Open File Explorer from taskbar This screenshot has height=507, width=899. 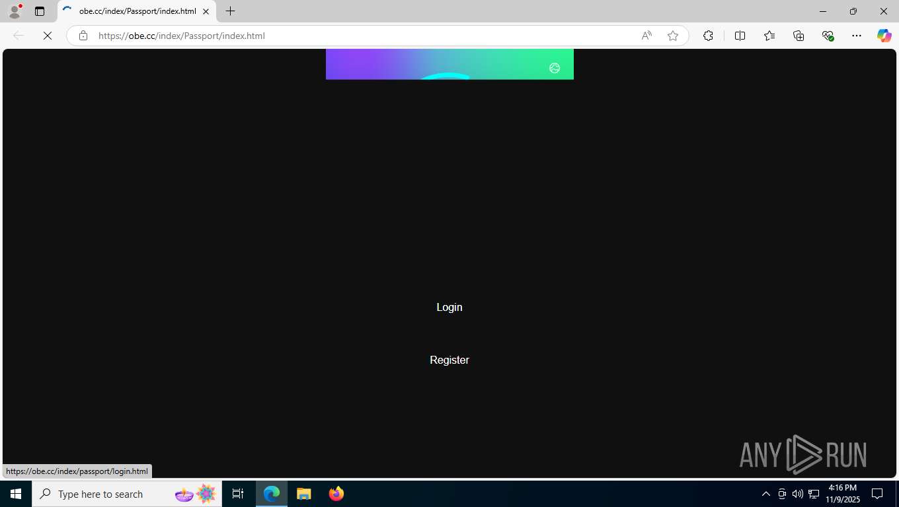304,494
